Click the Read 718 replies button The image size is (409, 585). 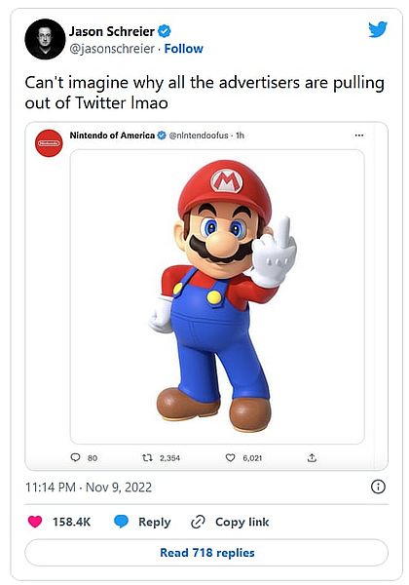point(206,553)
